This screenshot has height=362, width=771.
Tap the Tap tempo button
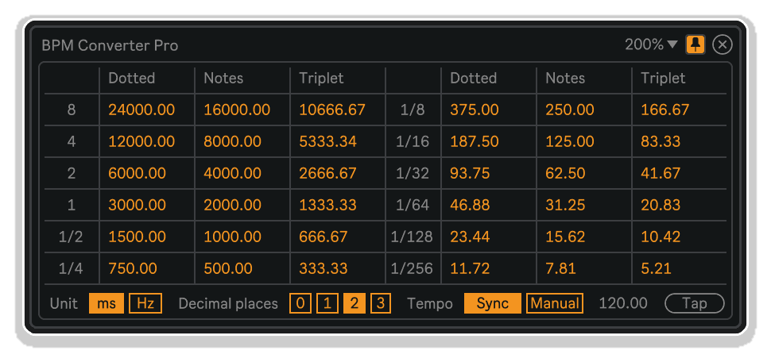694,303
